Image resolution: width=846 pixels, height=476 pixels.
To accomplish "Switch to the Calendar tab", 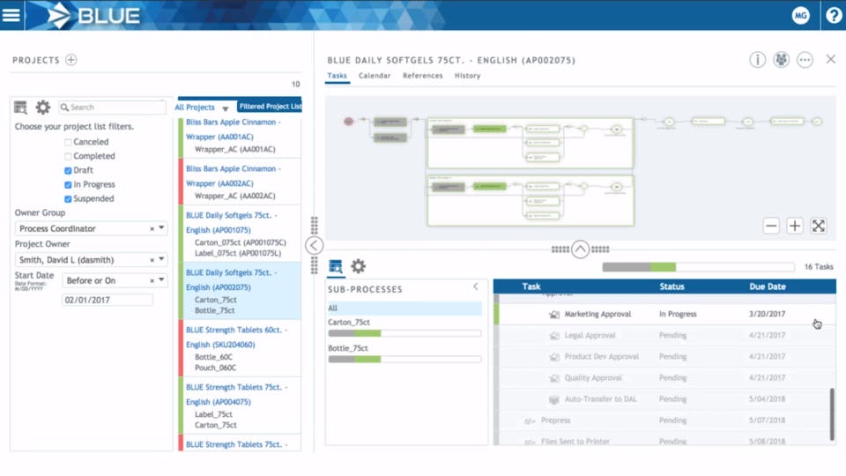I will (375, 76).
